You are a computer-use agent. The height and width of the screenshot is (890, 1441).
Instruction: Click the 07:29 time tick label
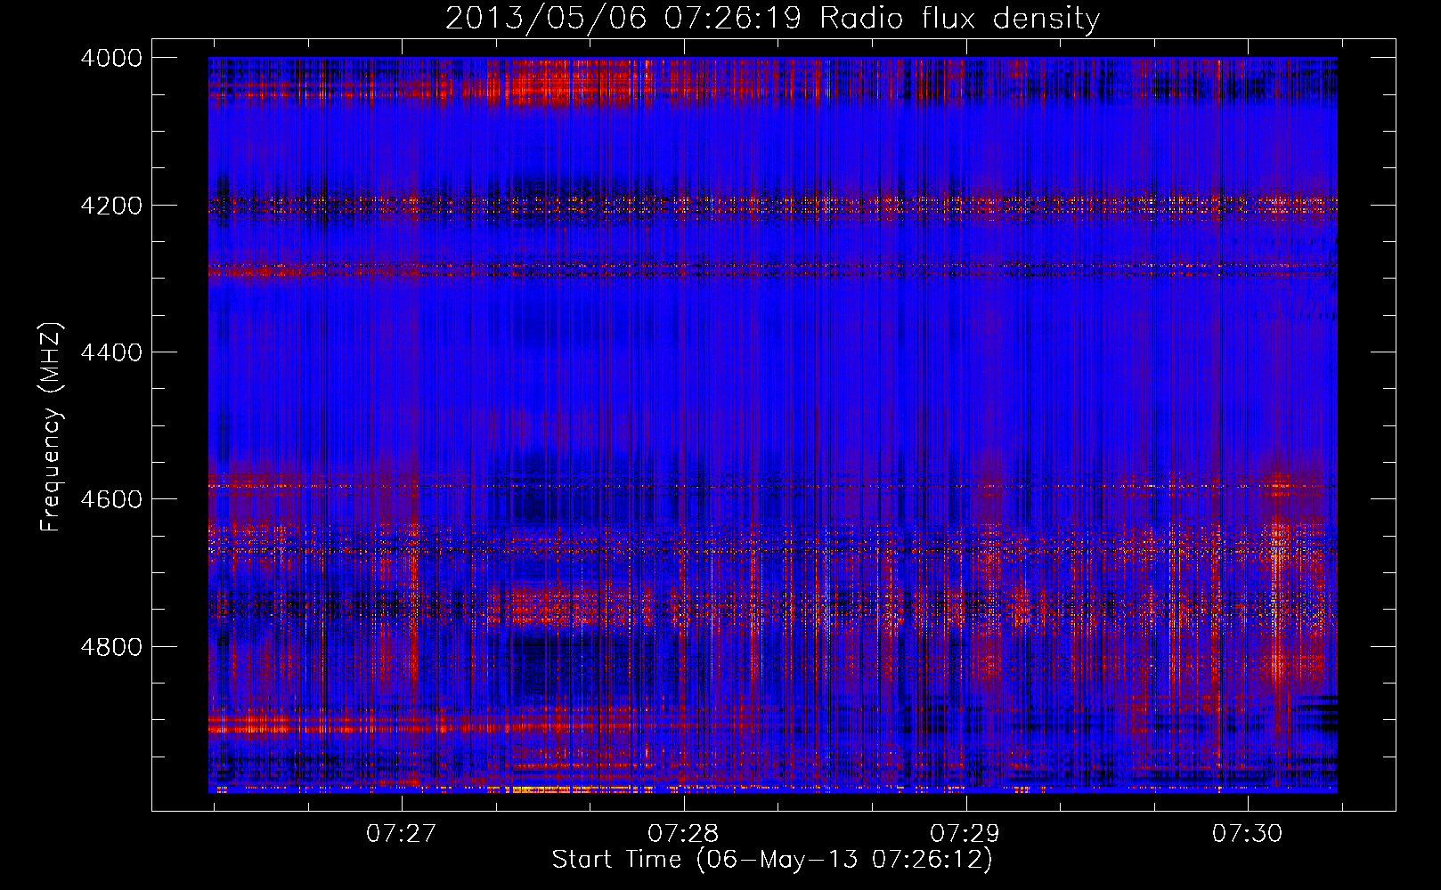point(965,834)
